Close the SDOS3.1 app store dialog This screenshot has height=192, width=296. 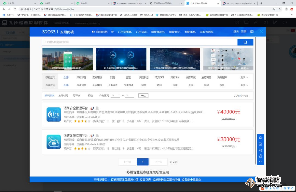(261, 31)
